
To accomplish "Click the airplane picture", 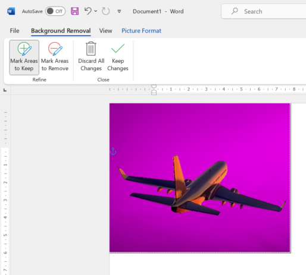I will coord(200,178).
